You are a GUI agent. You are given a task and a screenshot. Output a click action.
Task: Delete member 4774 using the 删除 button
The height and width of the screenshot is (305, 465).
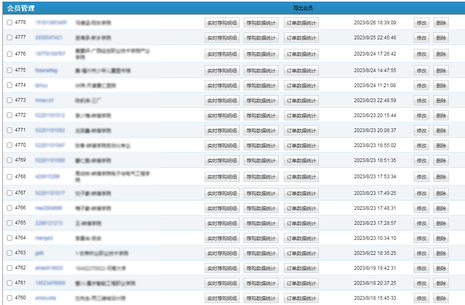tap(441, 86)
